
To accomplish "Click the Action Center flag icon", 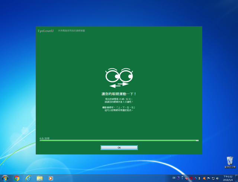I will [209, 178].
